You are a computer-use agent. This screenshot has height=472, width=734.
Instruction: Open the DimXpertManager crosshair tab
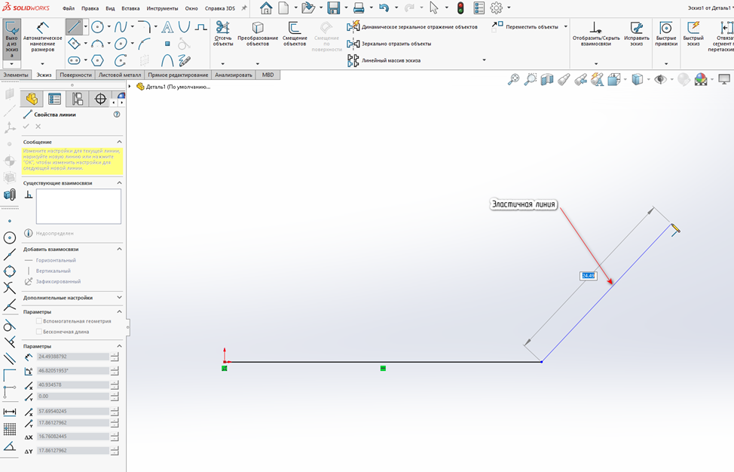pyautogui.click(x=100, y=99)
